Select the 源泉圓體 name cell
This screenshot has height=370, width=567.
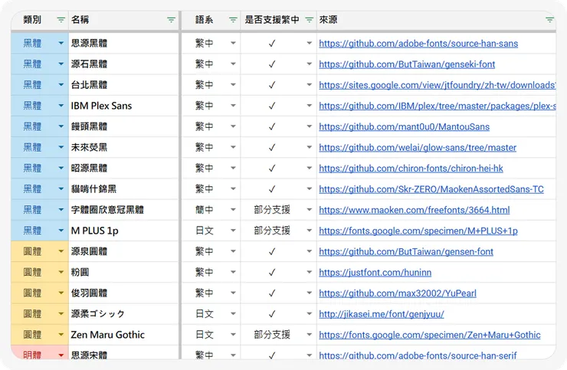pyautogui.click(x=123, y=251)
